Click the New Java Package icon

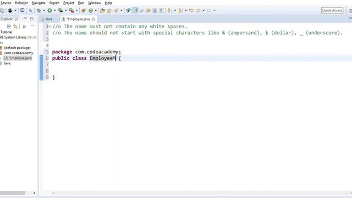84,10
